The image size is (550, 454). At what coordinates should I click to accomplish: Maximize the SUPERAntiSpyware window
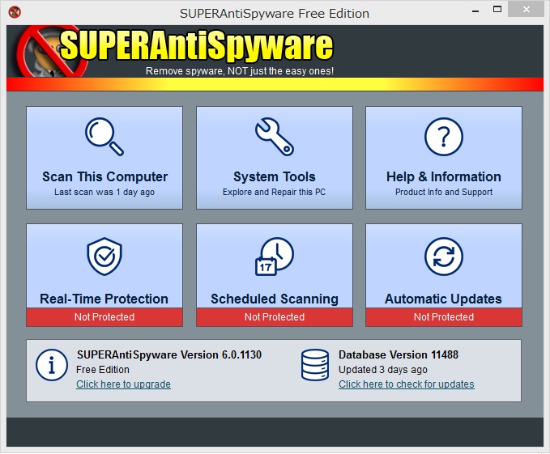[497, 10]
